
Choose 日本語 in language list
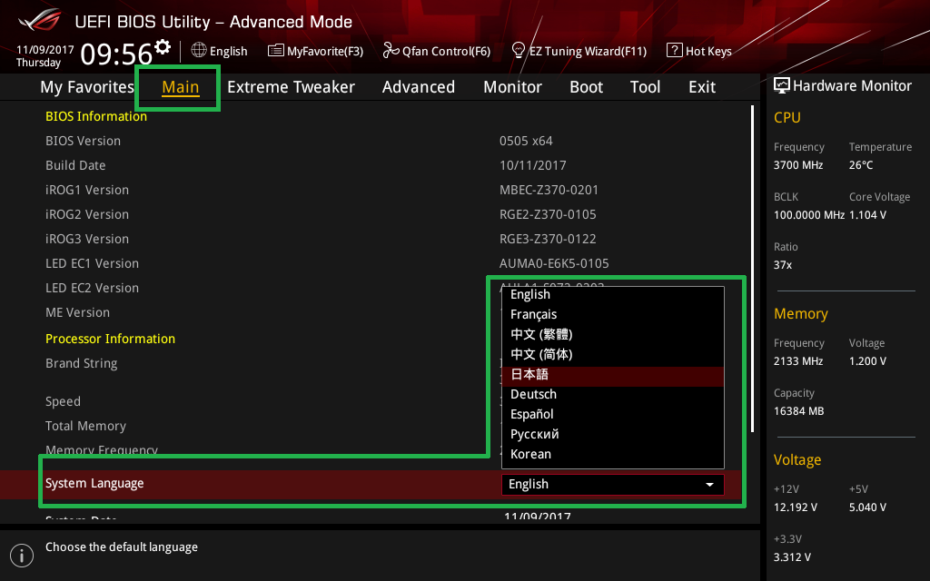pos(613,375)
